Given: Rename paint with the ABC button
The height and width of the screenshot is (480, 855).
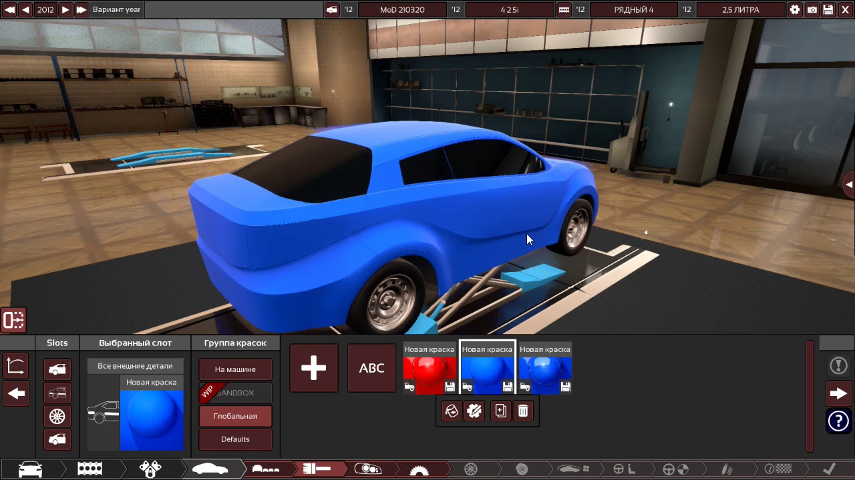Looking at the screenshot, I should (x=372, y=368).
